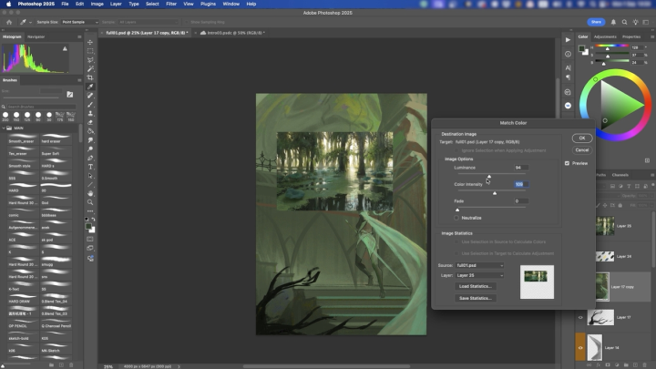Toggle visibility of Layer 17
The width and height of the screenshot is (656, 369).
pyautogui.click(x=580, y=317)
